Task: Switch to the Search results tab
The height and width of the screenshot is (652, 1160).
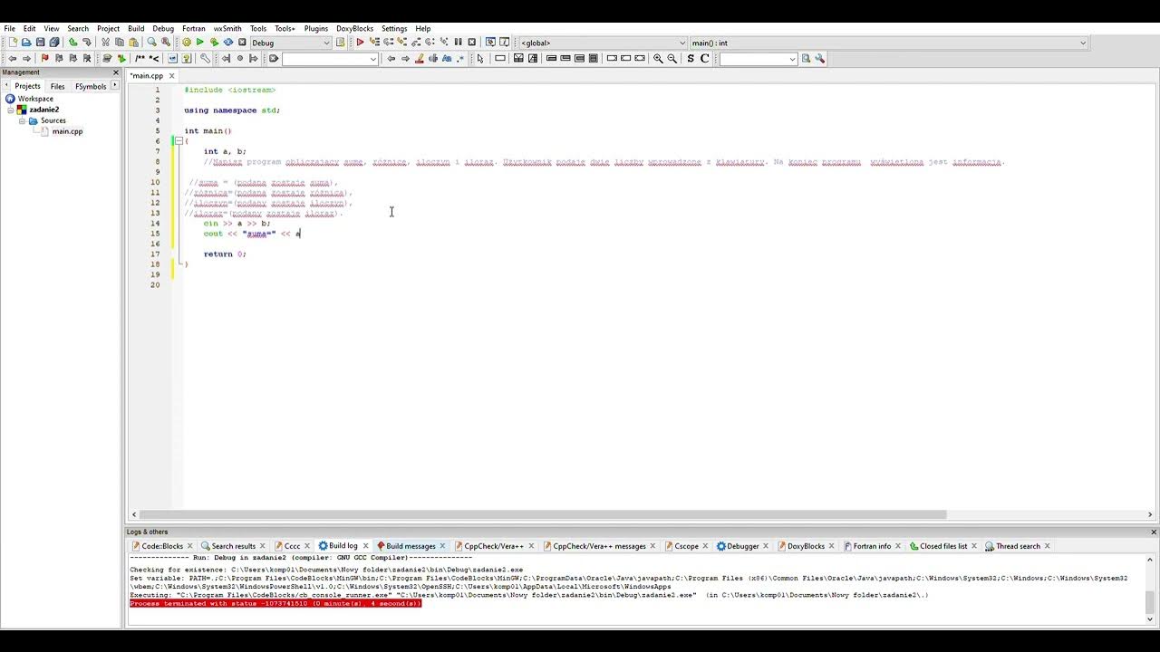Action: [x=234, y=546]
